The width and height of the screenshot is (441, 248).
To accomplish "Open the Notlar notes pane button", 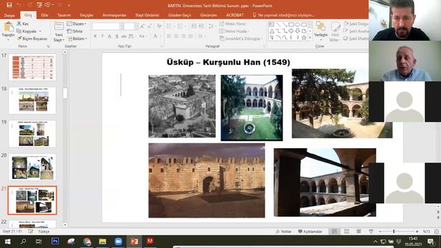I will pos(283,231).
